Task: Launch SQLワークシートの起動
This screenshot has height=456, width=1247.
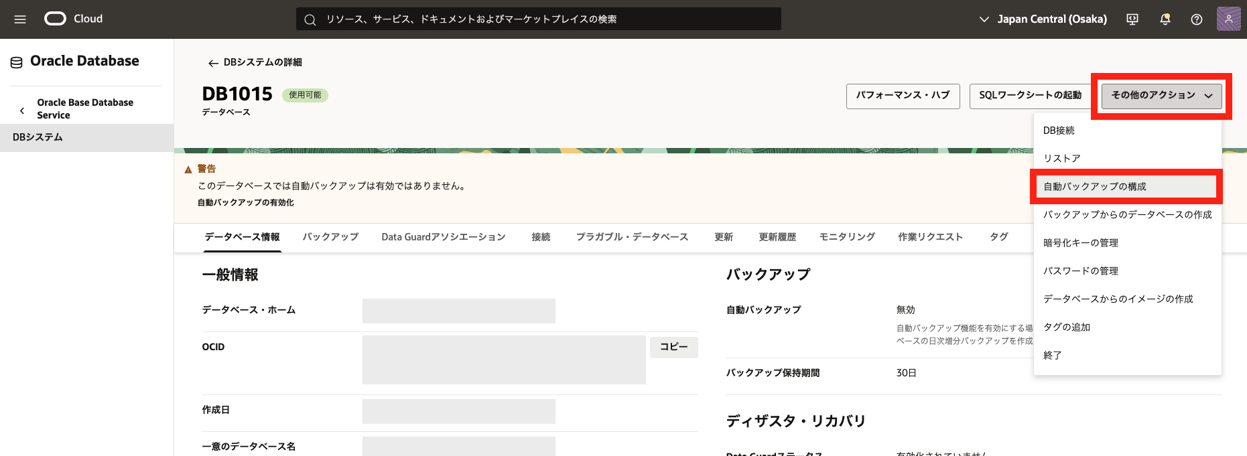Action: coord(1030,96)
